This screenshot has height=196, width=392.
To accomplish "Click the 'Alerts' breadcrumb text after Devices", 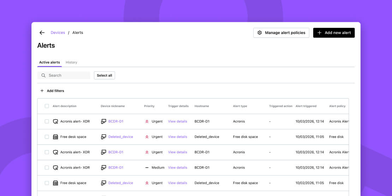I will [78, 33].
